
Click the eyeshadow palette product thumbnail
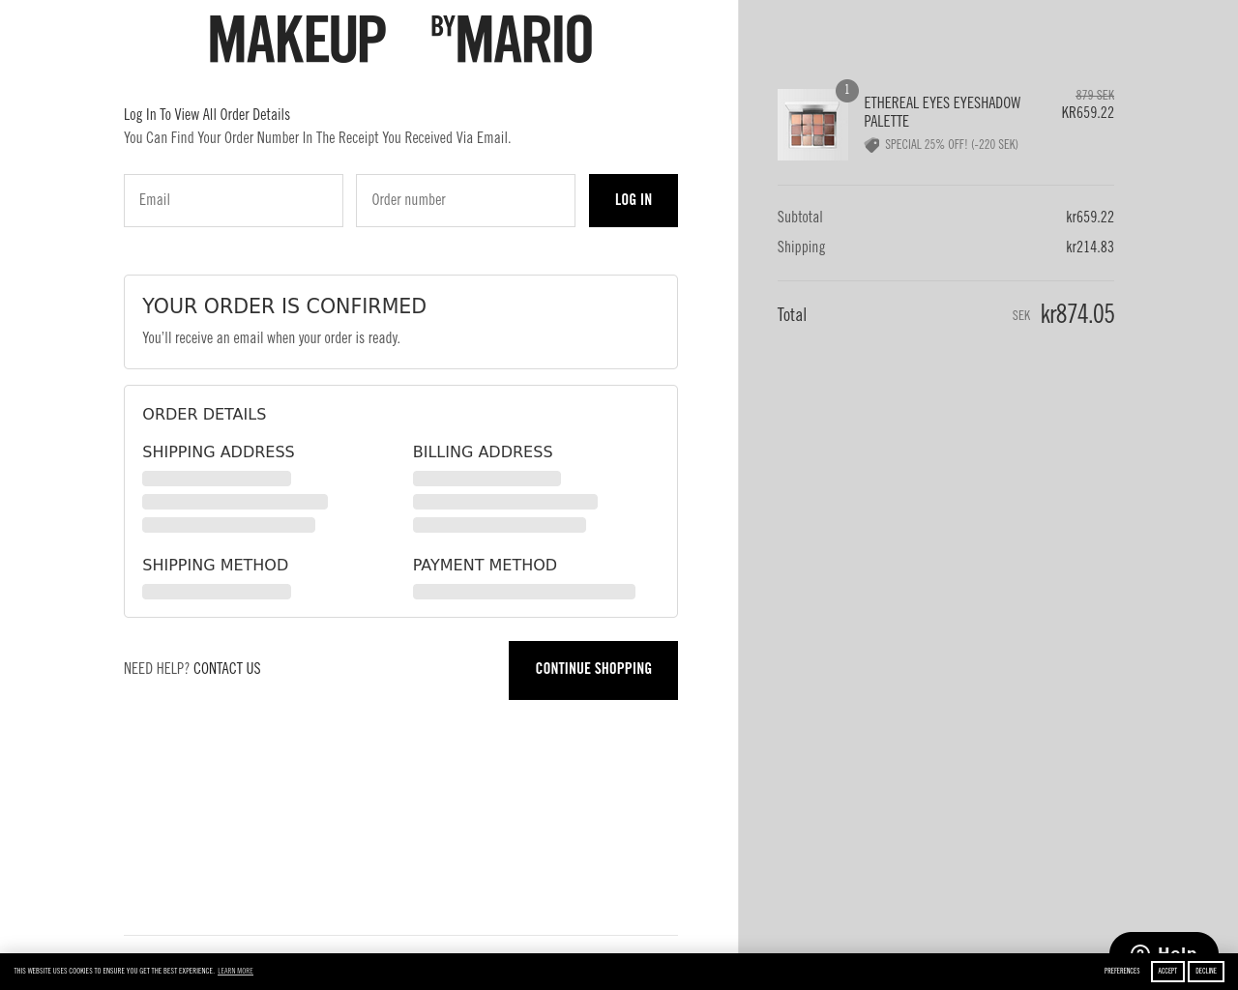[812, 125]
